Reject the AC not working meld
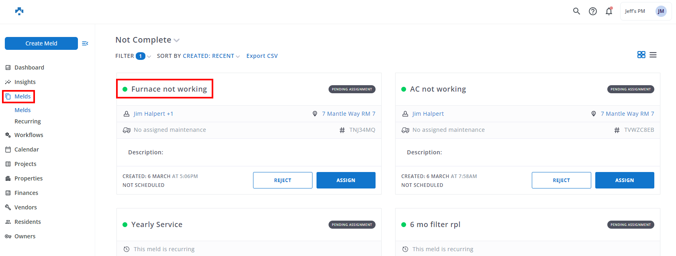The height and width of the screenshot is (256, 676). point(561,180)
